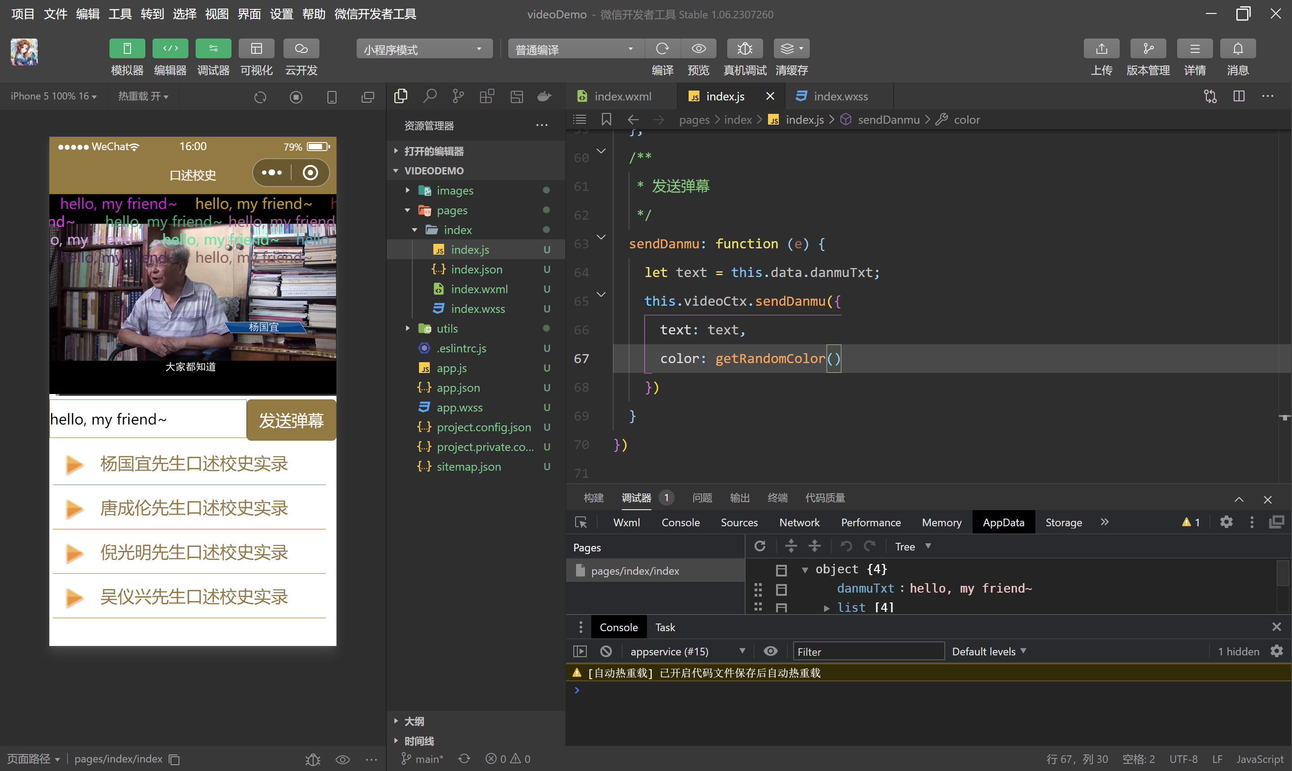Open source control panel in sidebar
Screen dimensions: 1292x771
(458, 96)
